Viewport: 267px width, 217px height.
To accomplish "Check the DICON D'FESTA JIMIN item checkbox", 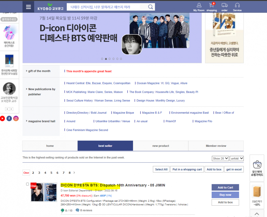I will 28,184.
